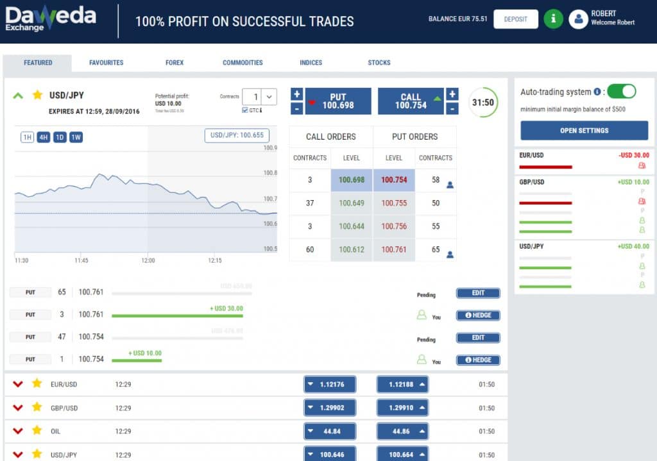Click the Open Settings button

click(x=584, y=130)
